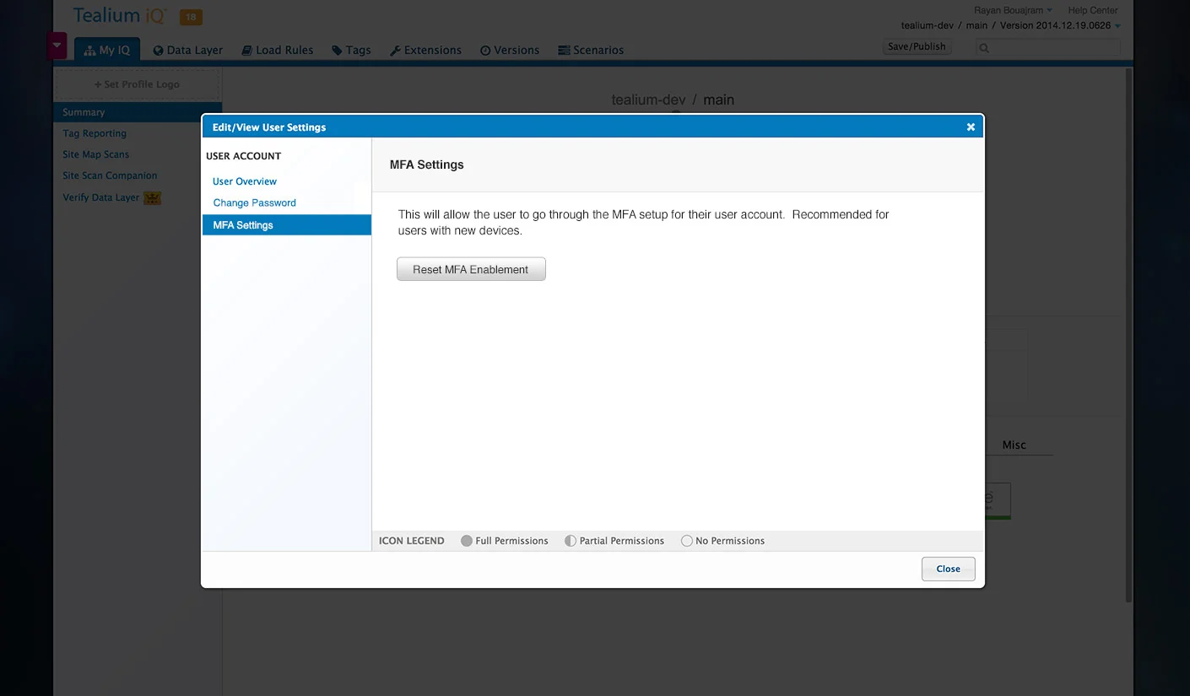Click the Save/Publish button
Image resolution: width=1190 pixels, height=696 pixels.
click(x=917, y=47)
